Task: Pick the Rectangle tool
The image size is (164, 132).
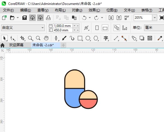Action: 80,38
